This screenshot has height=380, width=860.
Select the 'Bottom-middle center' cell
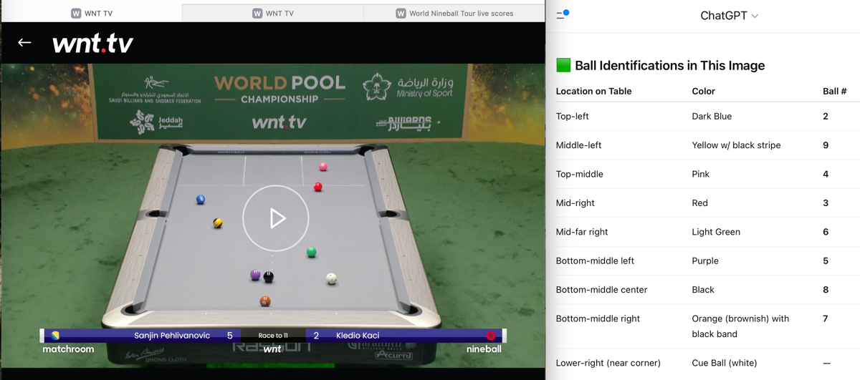[x=601, y=290]
